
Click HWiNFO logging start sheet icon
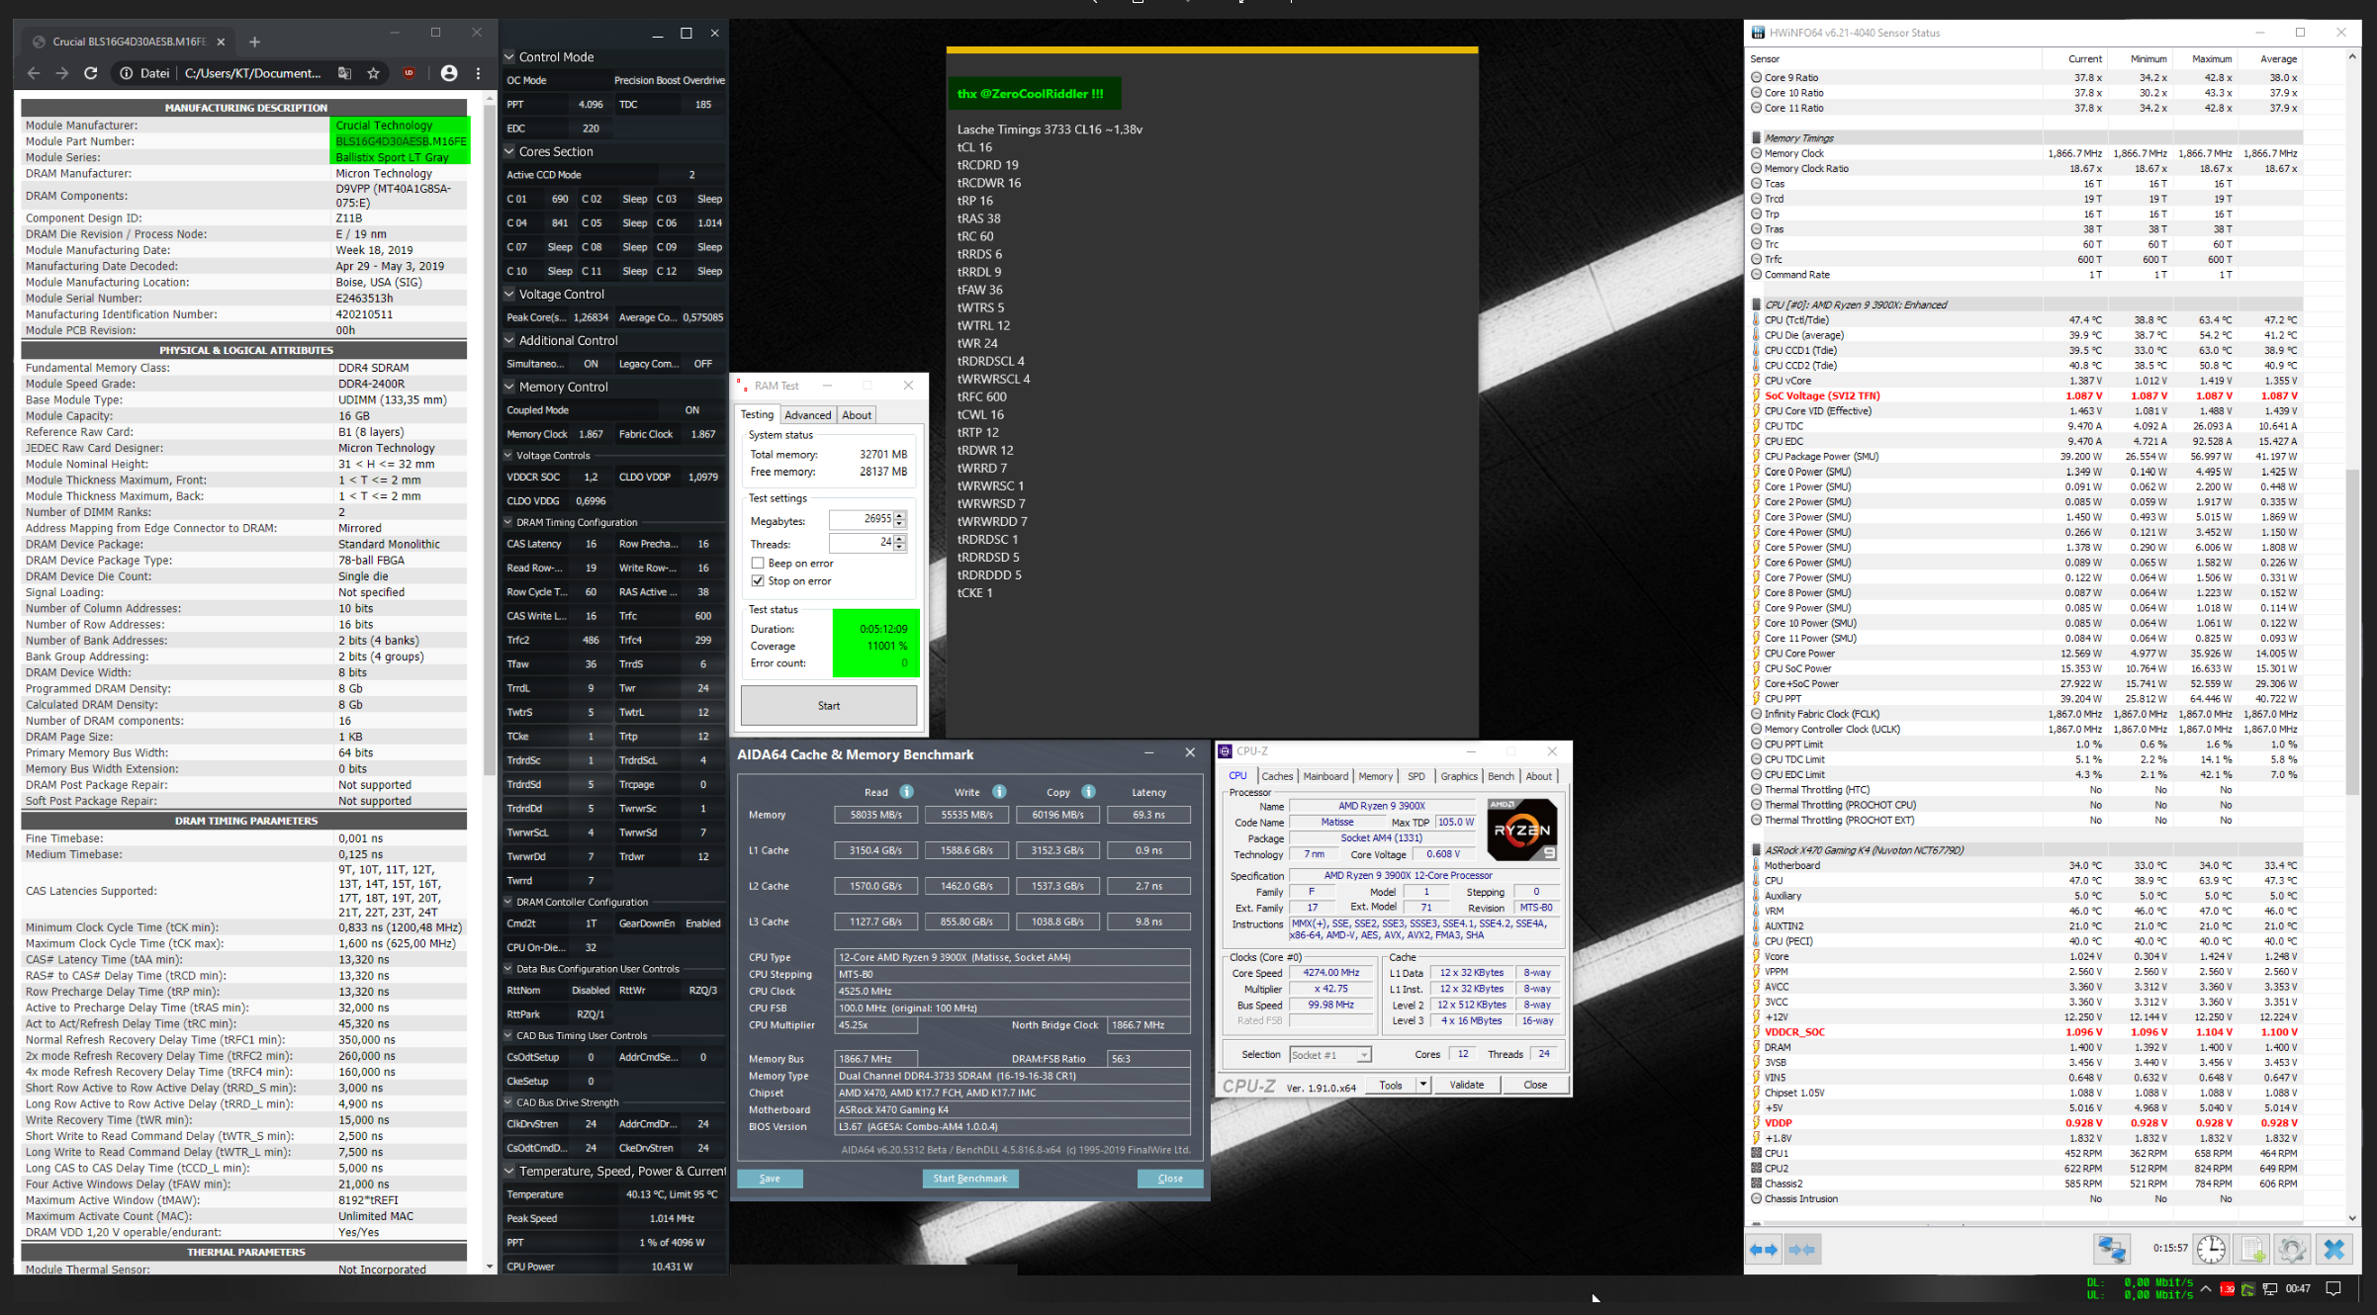[2253, 1250]
